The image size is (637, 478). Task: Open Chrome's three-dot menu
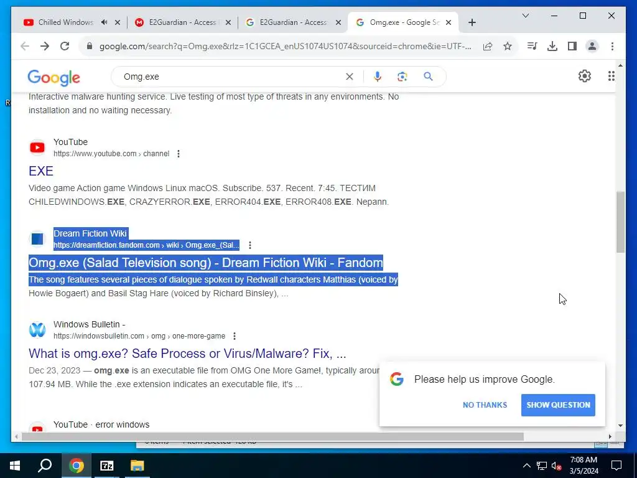pyautogui.click(x=612, y=46)
